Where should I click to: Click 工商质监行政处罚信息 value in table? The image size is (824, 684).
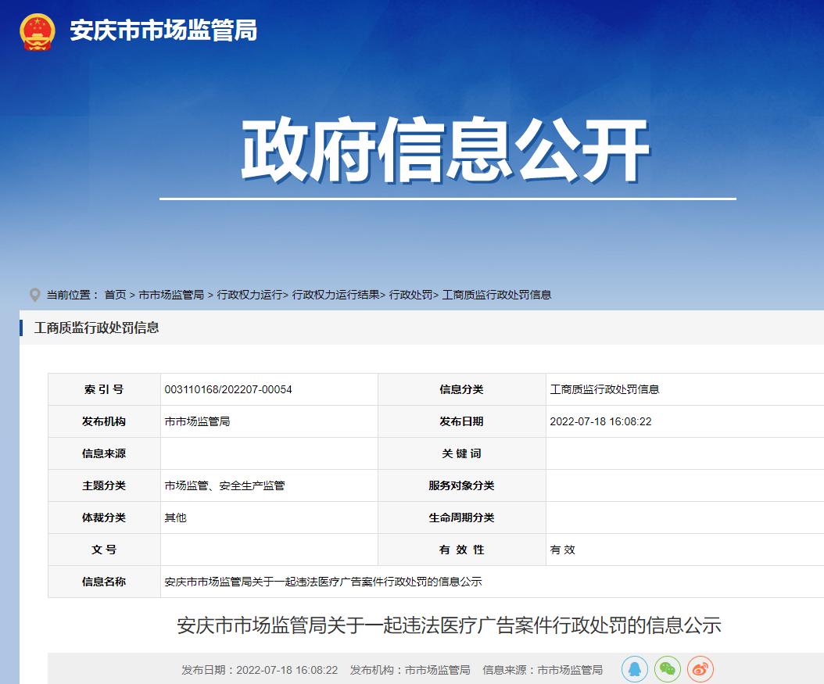[x=604, y=389]
